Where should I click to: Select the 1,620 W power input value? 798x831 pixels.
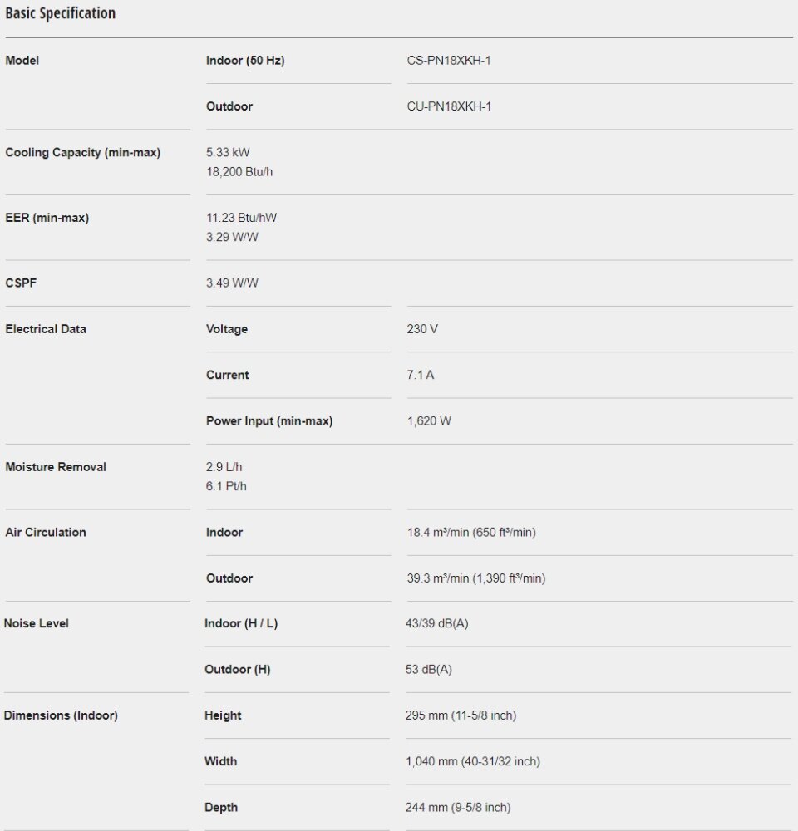[429, 421]
